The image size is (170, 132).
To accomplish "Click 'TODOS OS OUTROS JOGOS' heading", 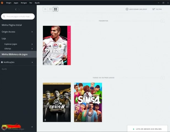I will [104, 78].
